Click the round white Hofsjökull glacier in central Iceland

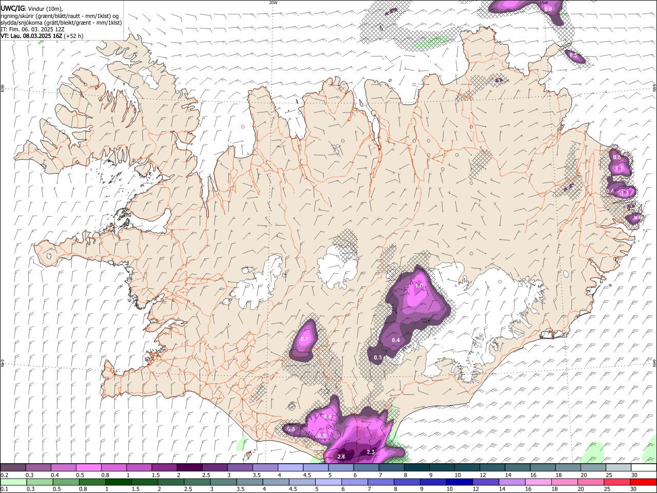(338, 267)
